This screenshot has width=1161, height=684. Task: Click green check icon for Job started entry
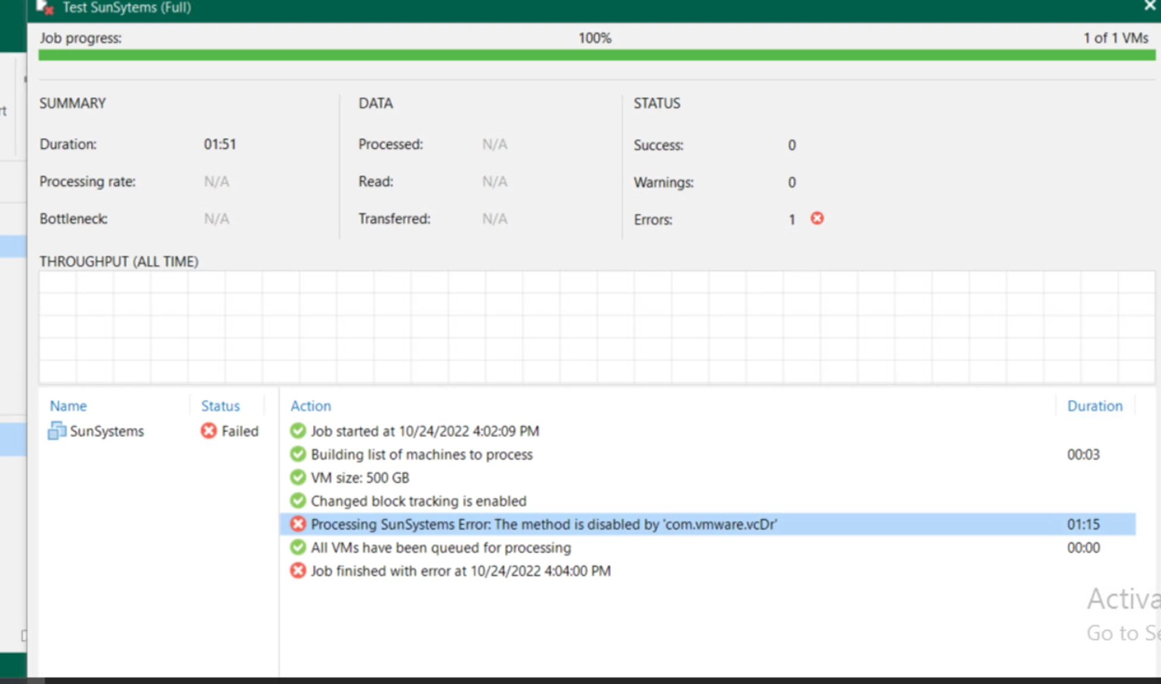click(x=298, y=431)
